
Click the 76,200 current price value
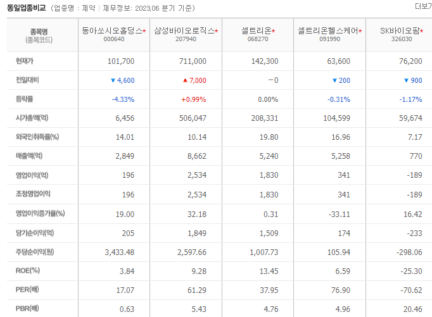pos(410,61)
